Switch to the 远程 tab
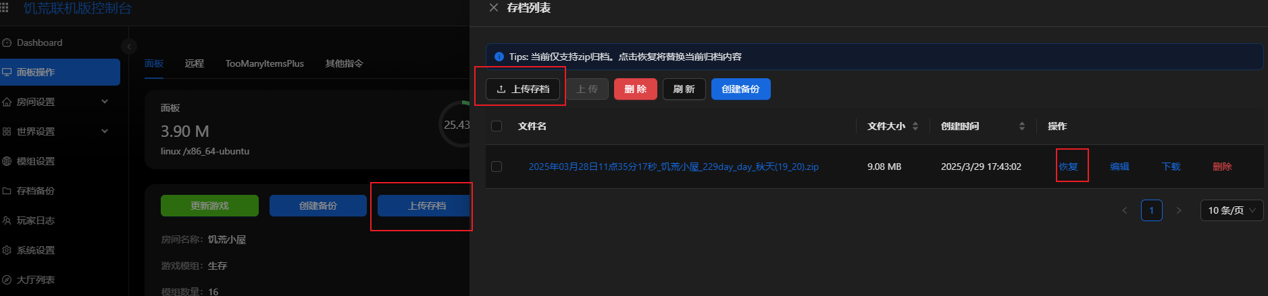This screenshot has width=1268, height=296. 194,63
